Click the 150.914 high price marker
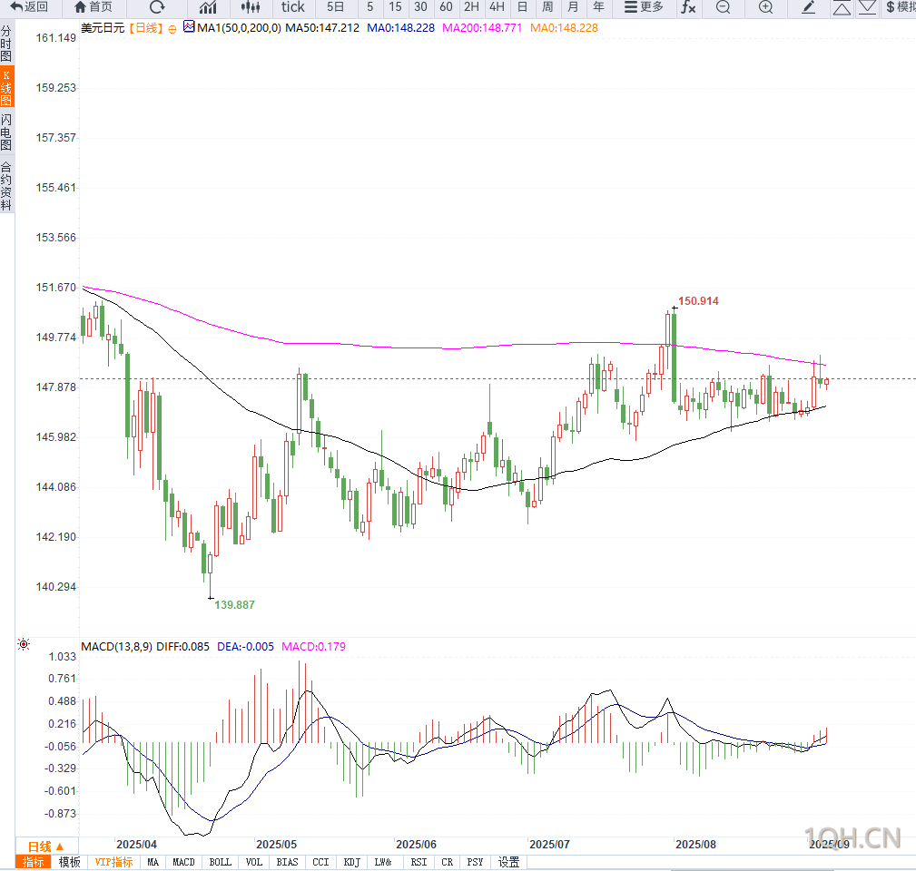 pyautogui.click(x=698, y=301)
